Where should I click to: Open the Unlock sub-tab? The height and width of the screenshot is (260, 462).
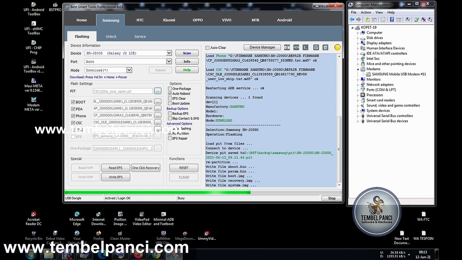111,36
